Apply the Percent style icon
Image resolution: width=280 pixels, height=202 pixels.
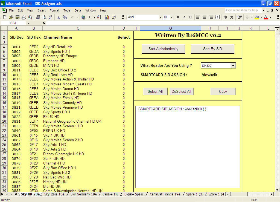pyautogui.click(x=232, y=17)
